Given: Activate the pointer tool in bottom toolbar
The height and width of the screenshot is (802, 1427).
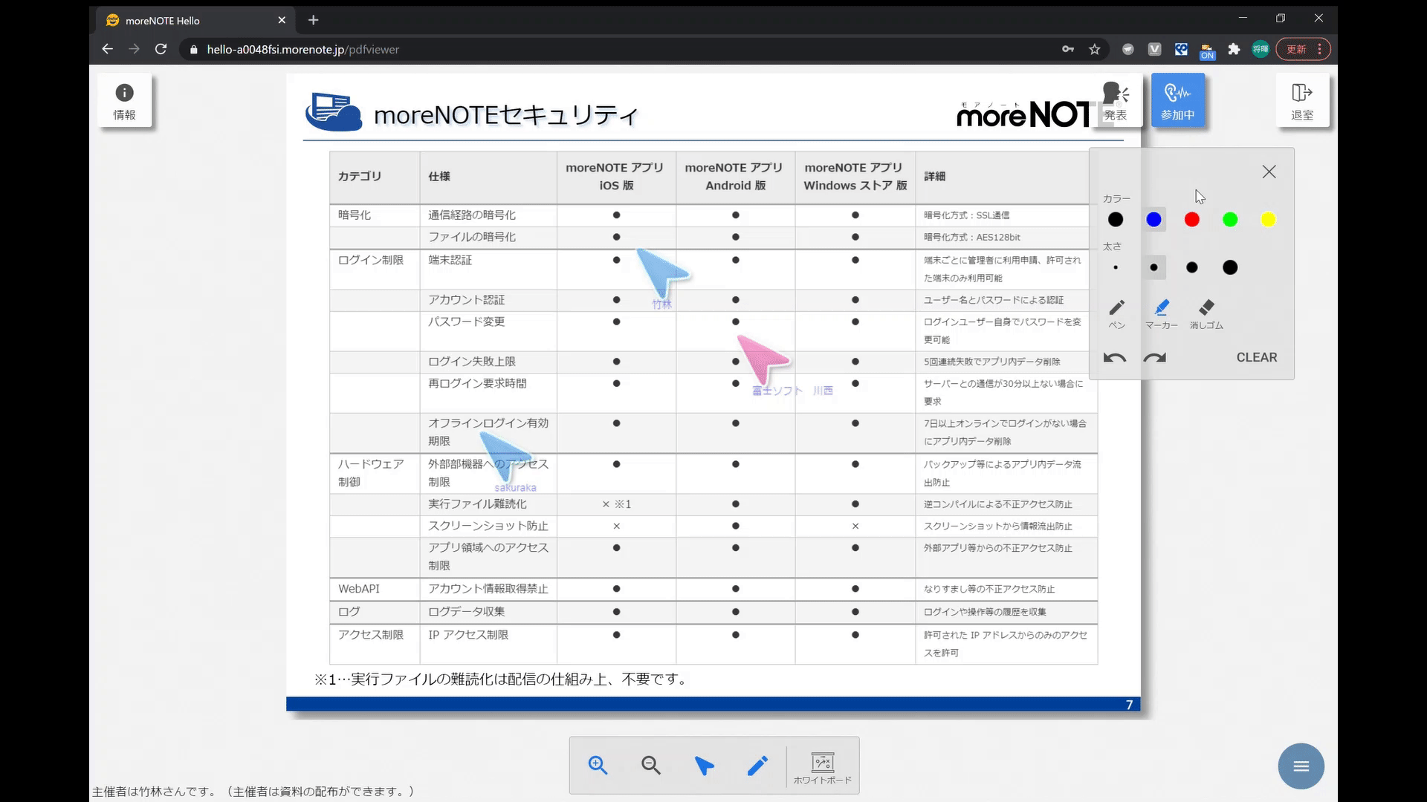Looking at the screenshot, I should 704,765.
